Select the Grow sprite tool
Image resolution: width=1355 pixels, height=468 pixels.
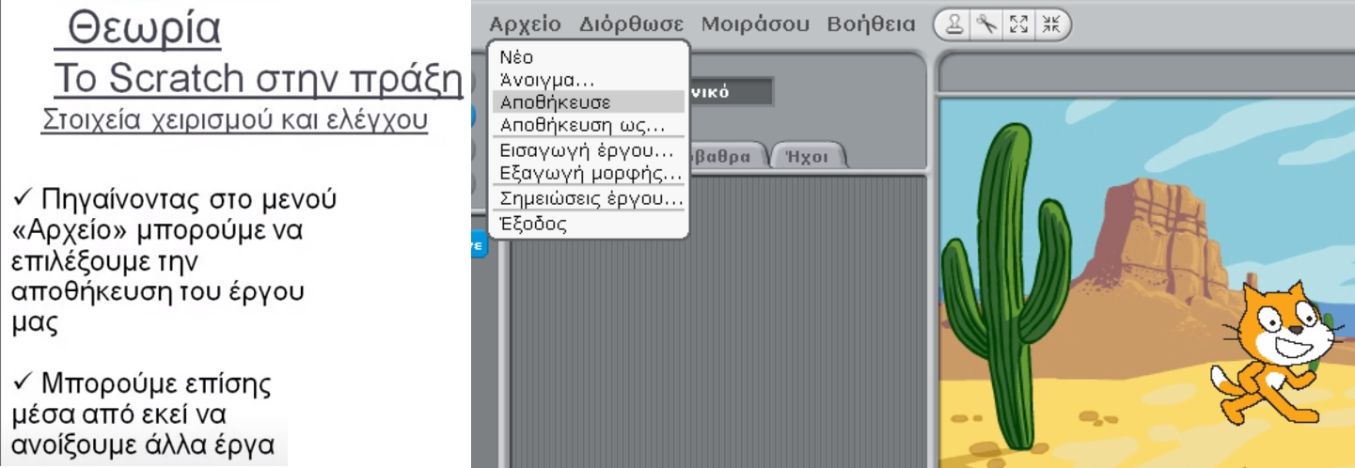point(1018,25)
